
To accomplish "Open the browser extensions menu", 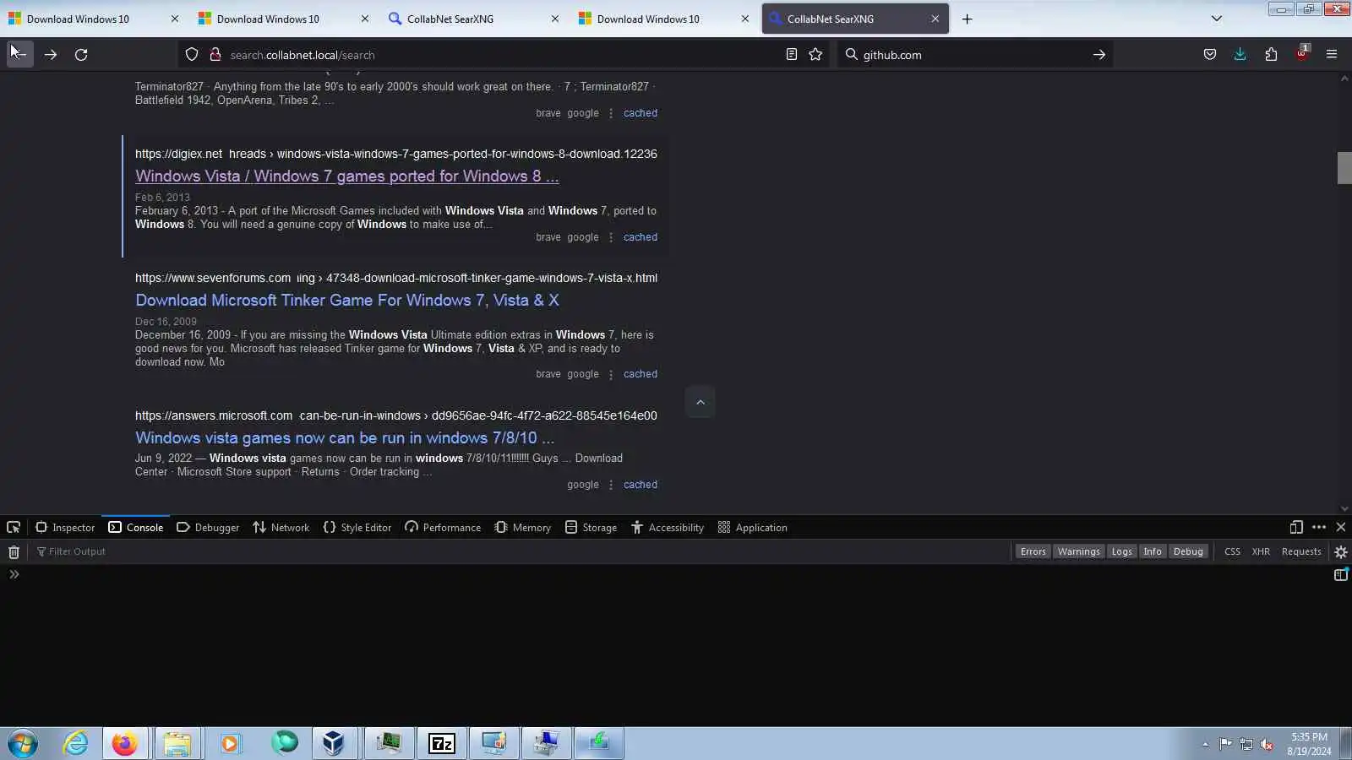I will coord(1271,55).
